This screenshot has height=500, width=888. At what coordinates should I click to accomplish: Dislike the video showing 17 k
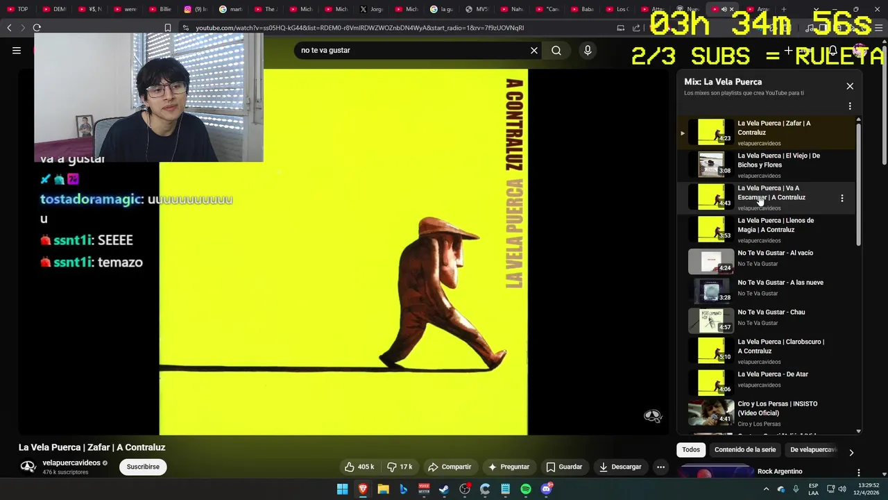pyautogui.click(x=400, y=467)
